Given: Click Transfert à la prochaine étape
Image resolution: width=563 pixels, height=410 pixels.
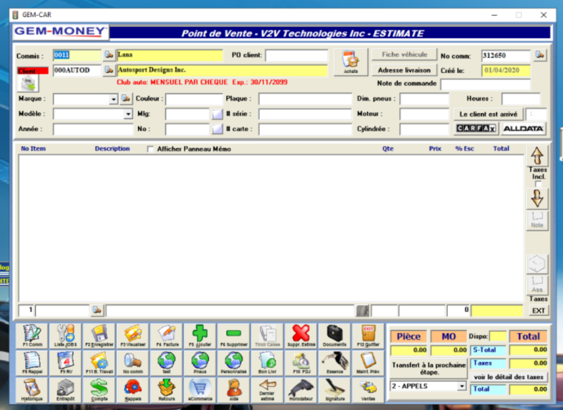Looking at the screenshot, I should 429,368.
